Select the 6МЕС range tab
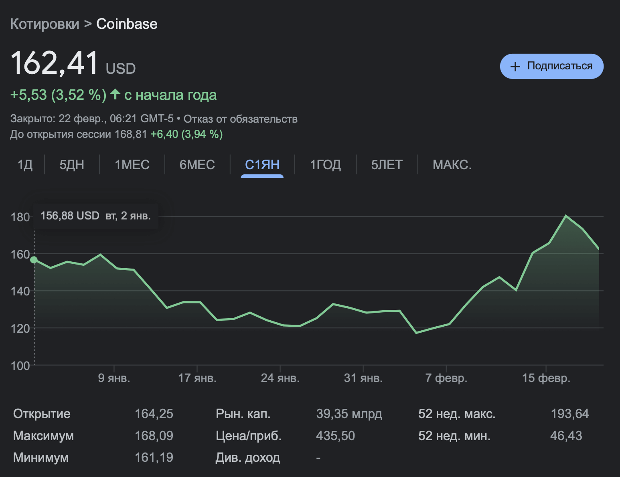The height and width of the screenshot is (477, 620). tap(197, 165)
